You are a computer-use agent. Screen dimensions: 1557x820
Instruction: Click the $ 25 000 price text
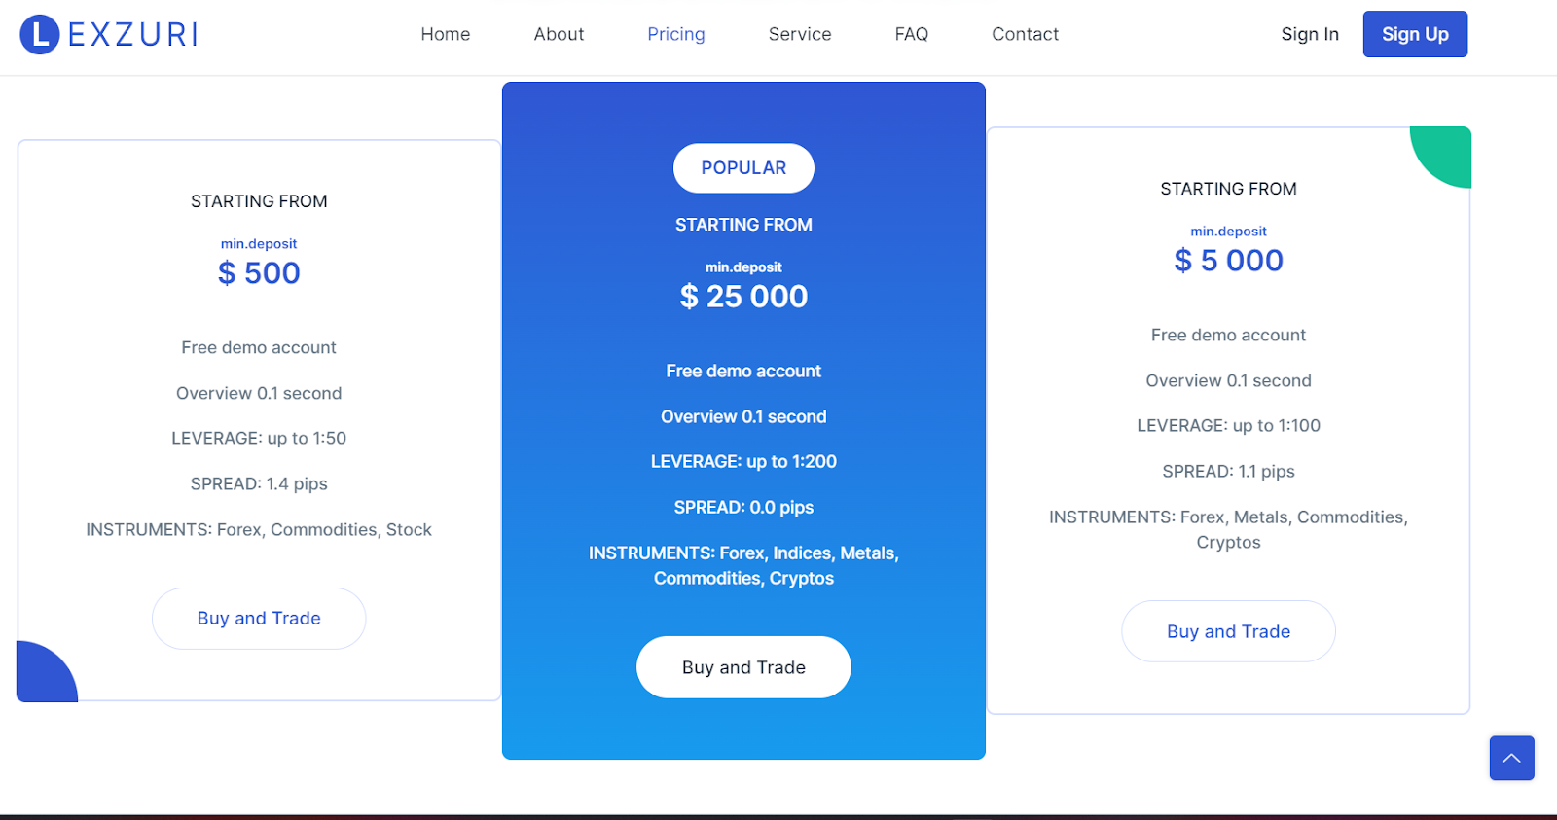743,297
